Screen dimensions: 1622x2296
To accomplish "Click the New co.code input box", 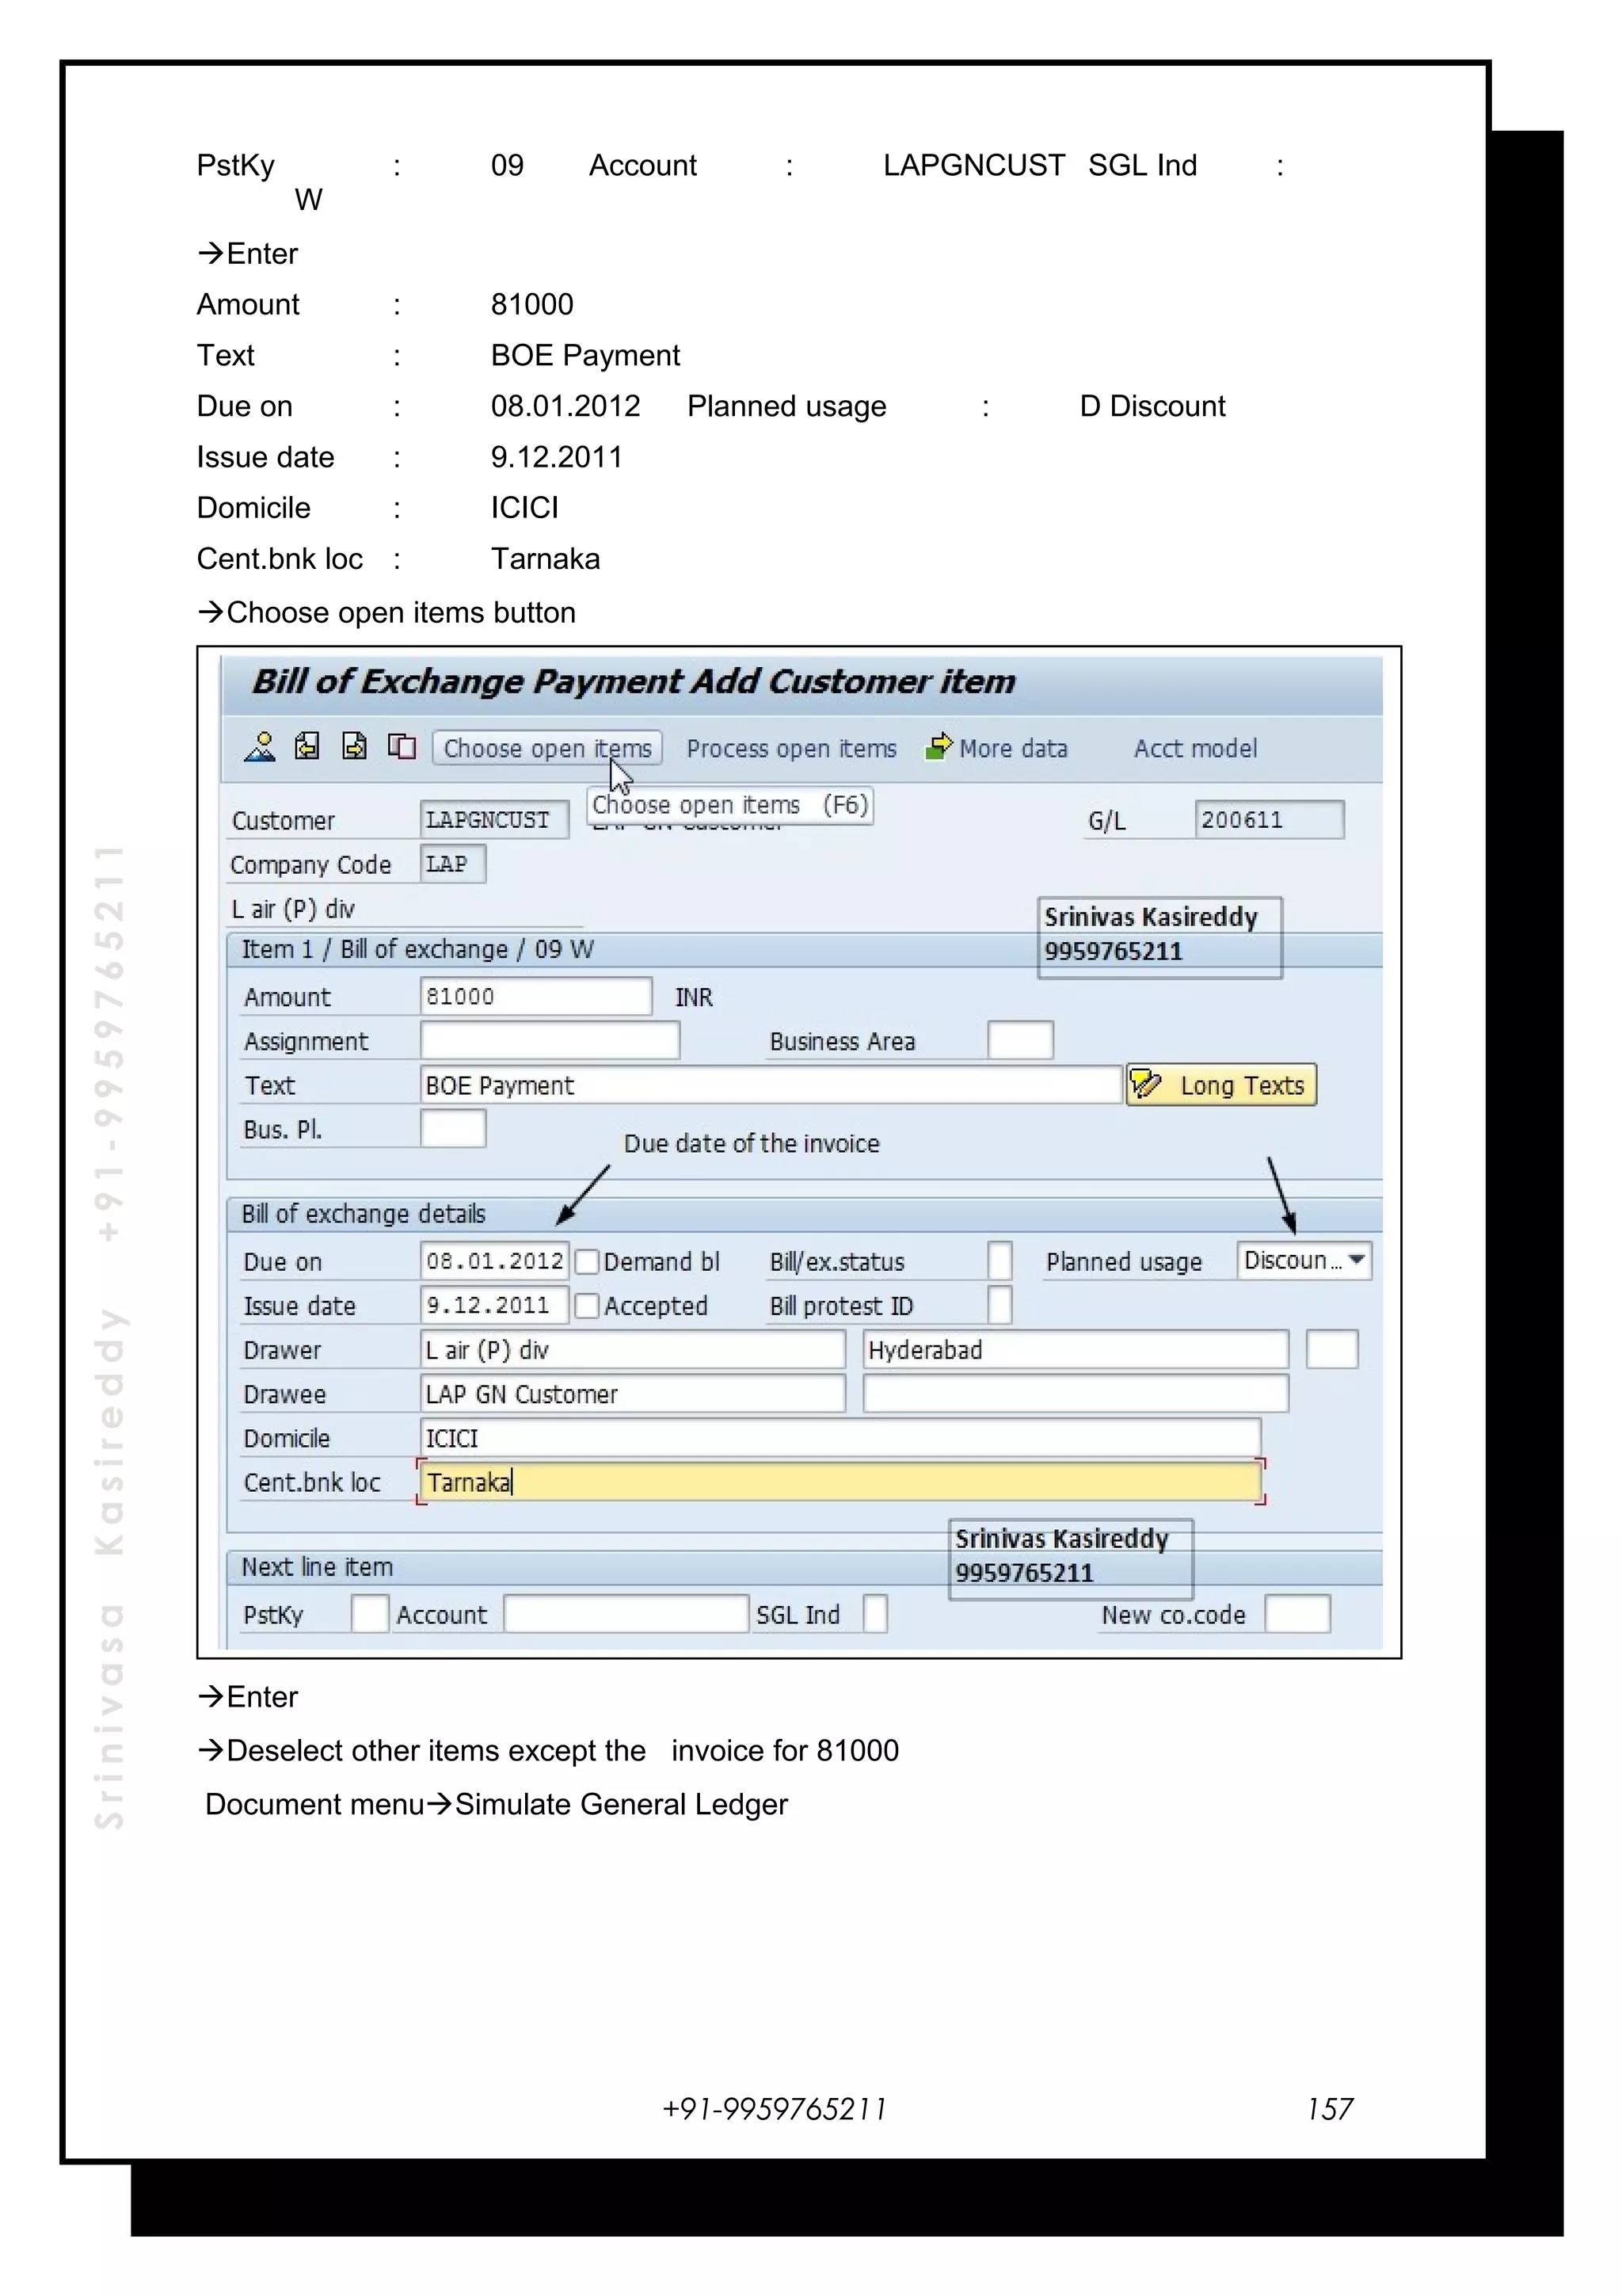I will (x=1296, y=1614).
